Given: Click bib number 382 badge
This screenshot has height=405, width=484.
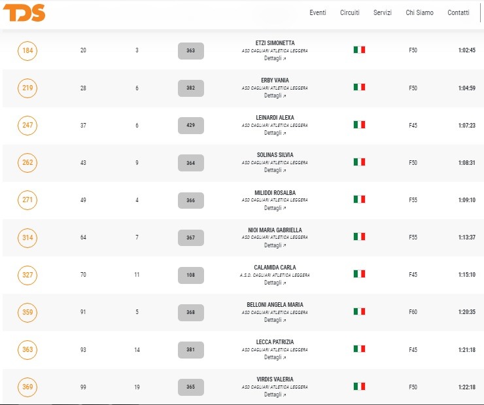Looking at the screenshot, I should pyautogui.click(x=191, y=88).
